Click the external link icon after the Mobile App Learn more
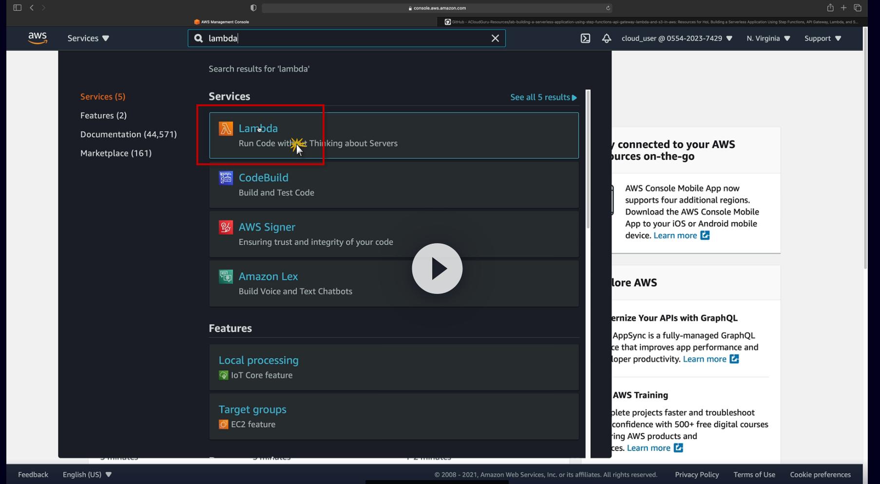880x484 pixels. (x=705, y=235)
